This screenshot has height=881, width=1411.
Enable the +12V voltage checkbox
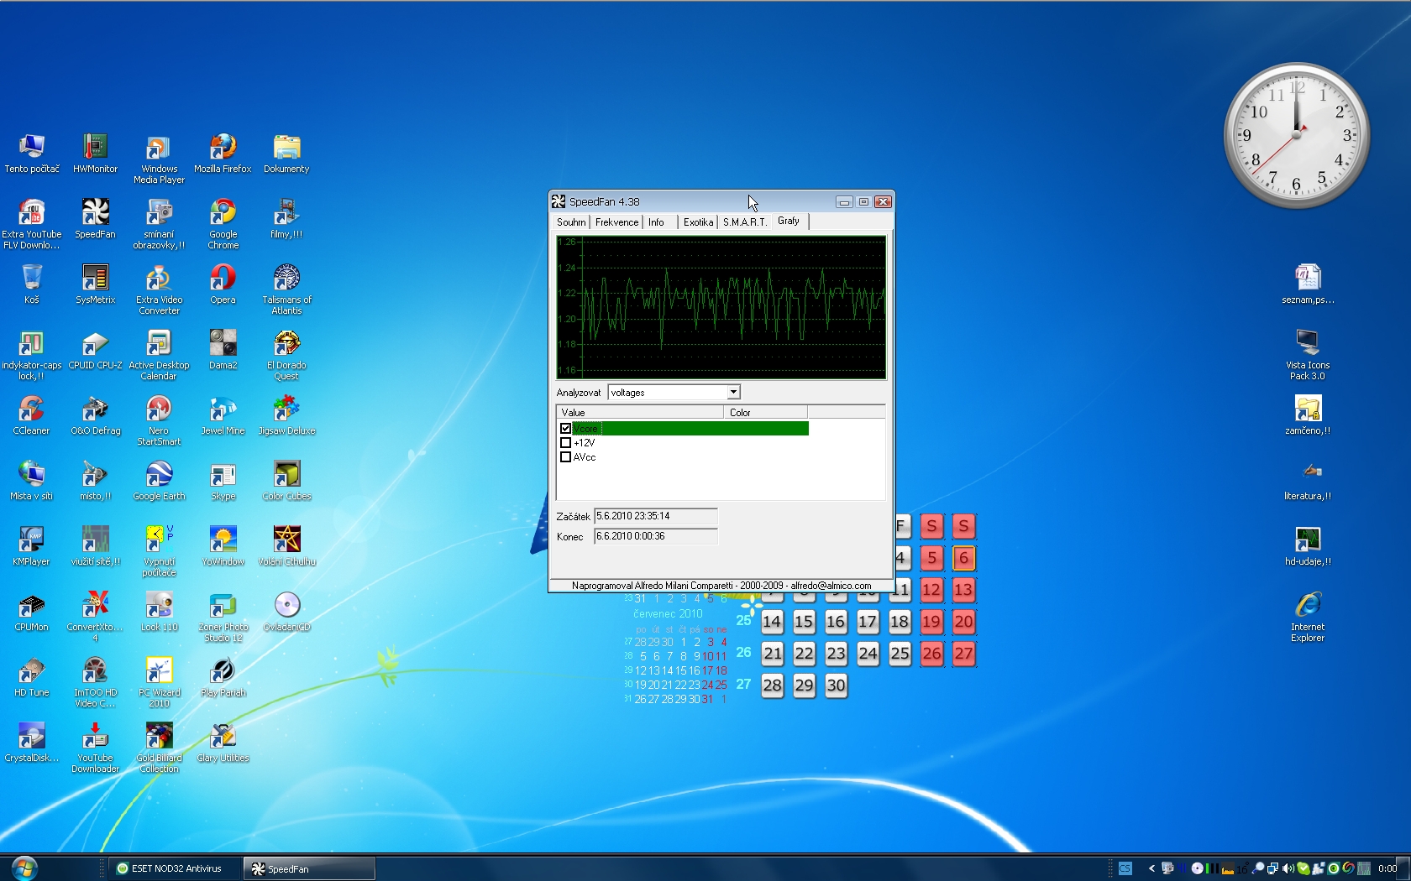pyautogui.click(x=565, y=443)
